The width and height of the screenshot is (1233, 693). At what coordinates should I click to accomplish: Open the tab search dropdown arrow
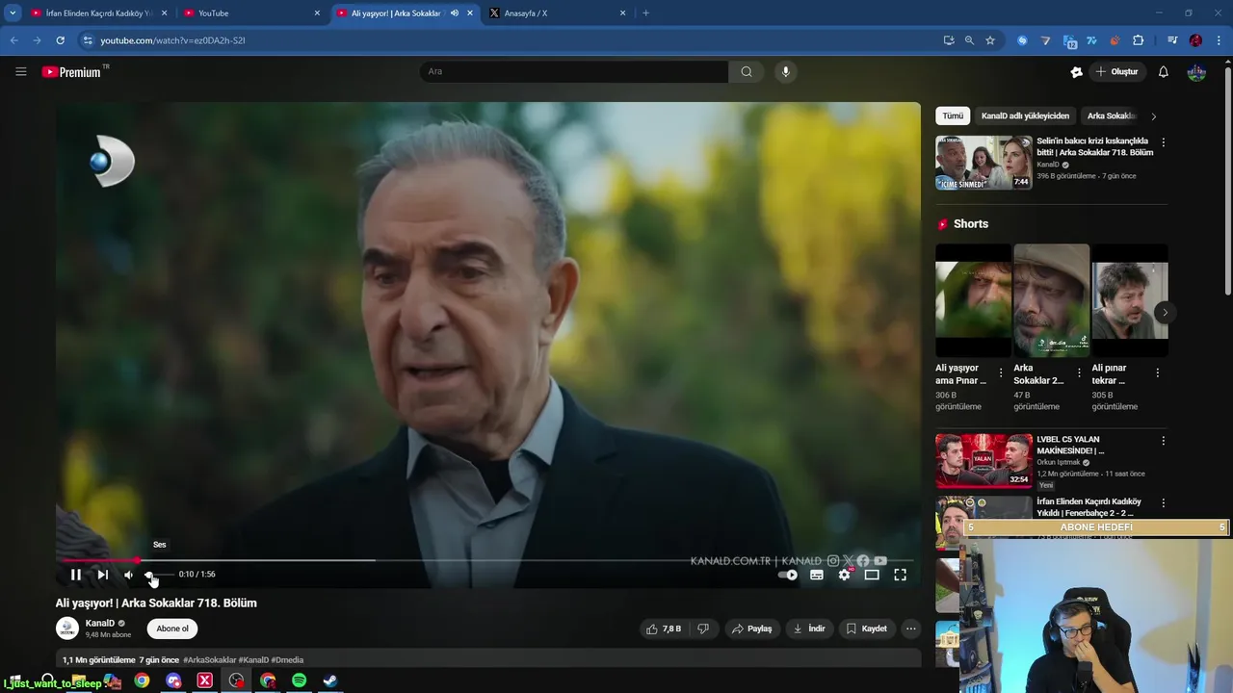13,13
